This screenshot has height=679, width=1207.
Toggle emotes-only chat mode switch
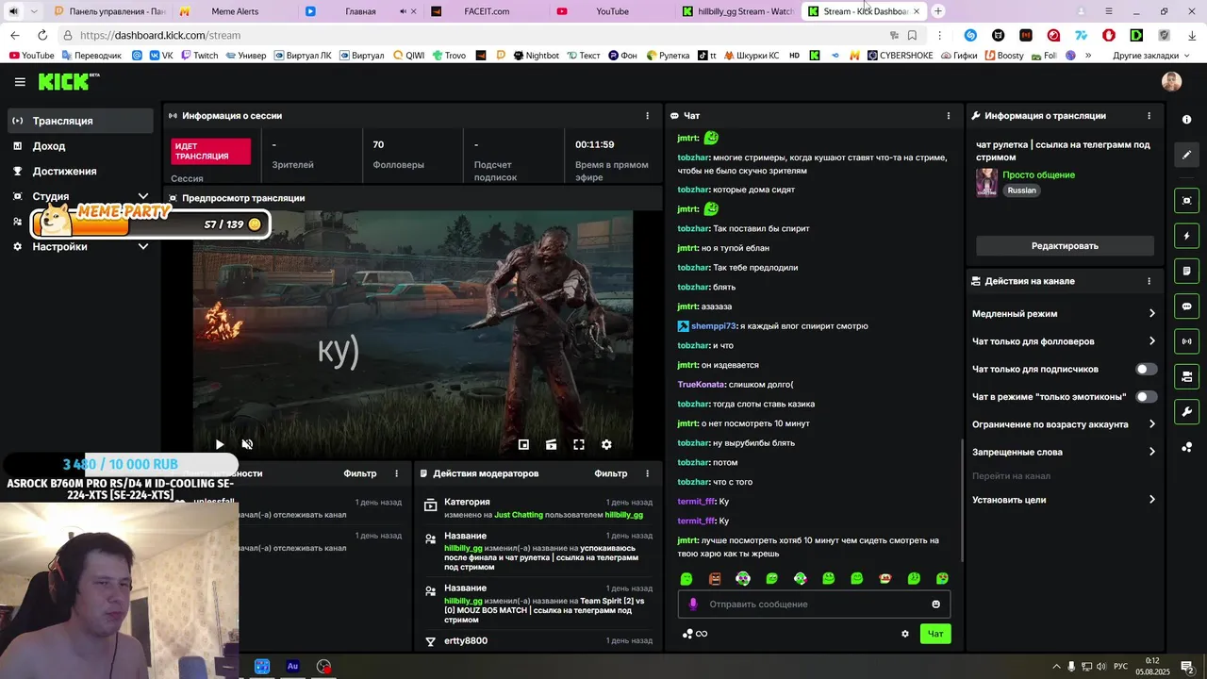[x=1146, y=397]
